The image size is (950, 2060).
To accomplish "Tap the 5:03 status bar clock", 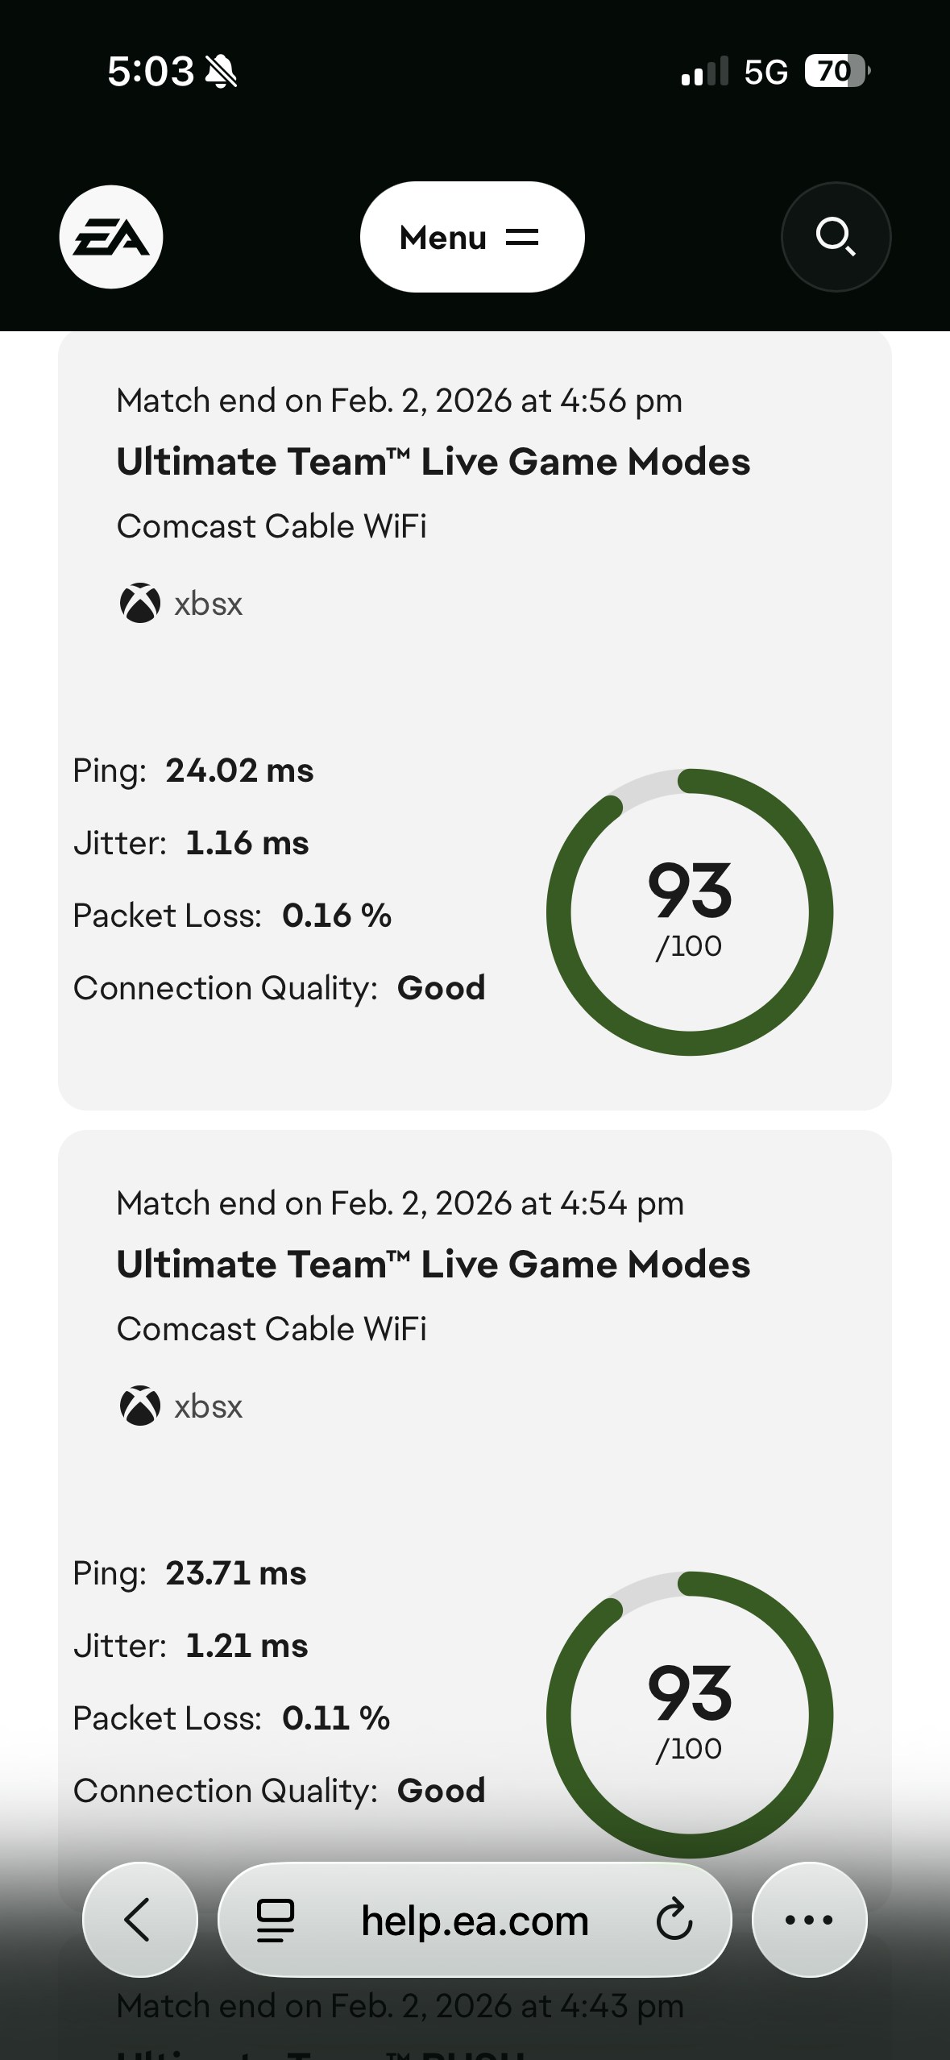I will click(151, 72).
